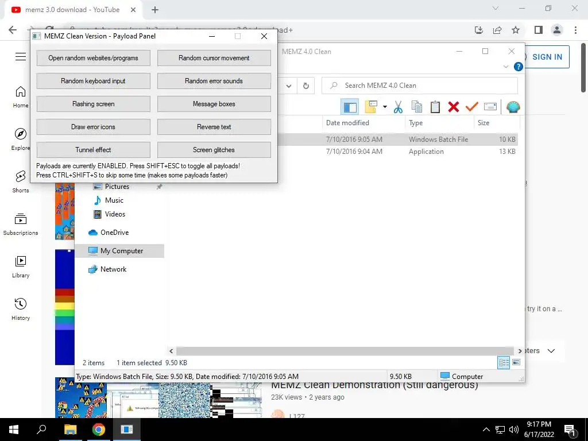Image resolution: width=588 pixels, height=441 pixels.
Task: Toggle Random error sounds payload
Action: [x=214, y=81]
